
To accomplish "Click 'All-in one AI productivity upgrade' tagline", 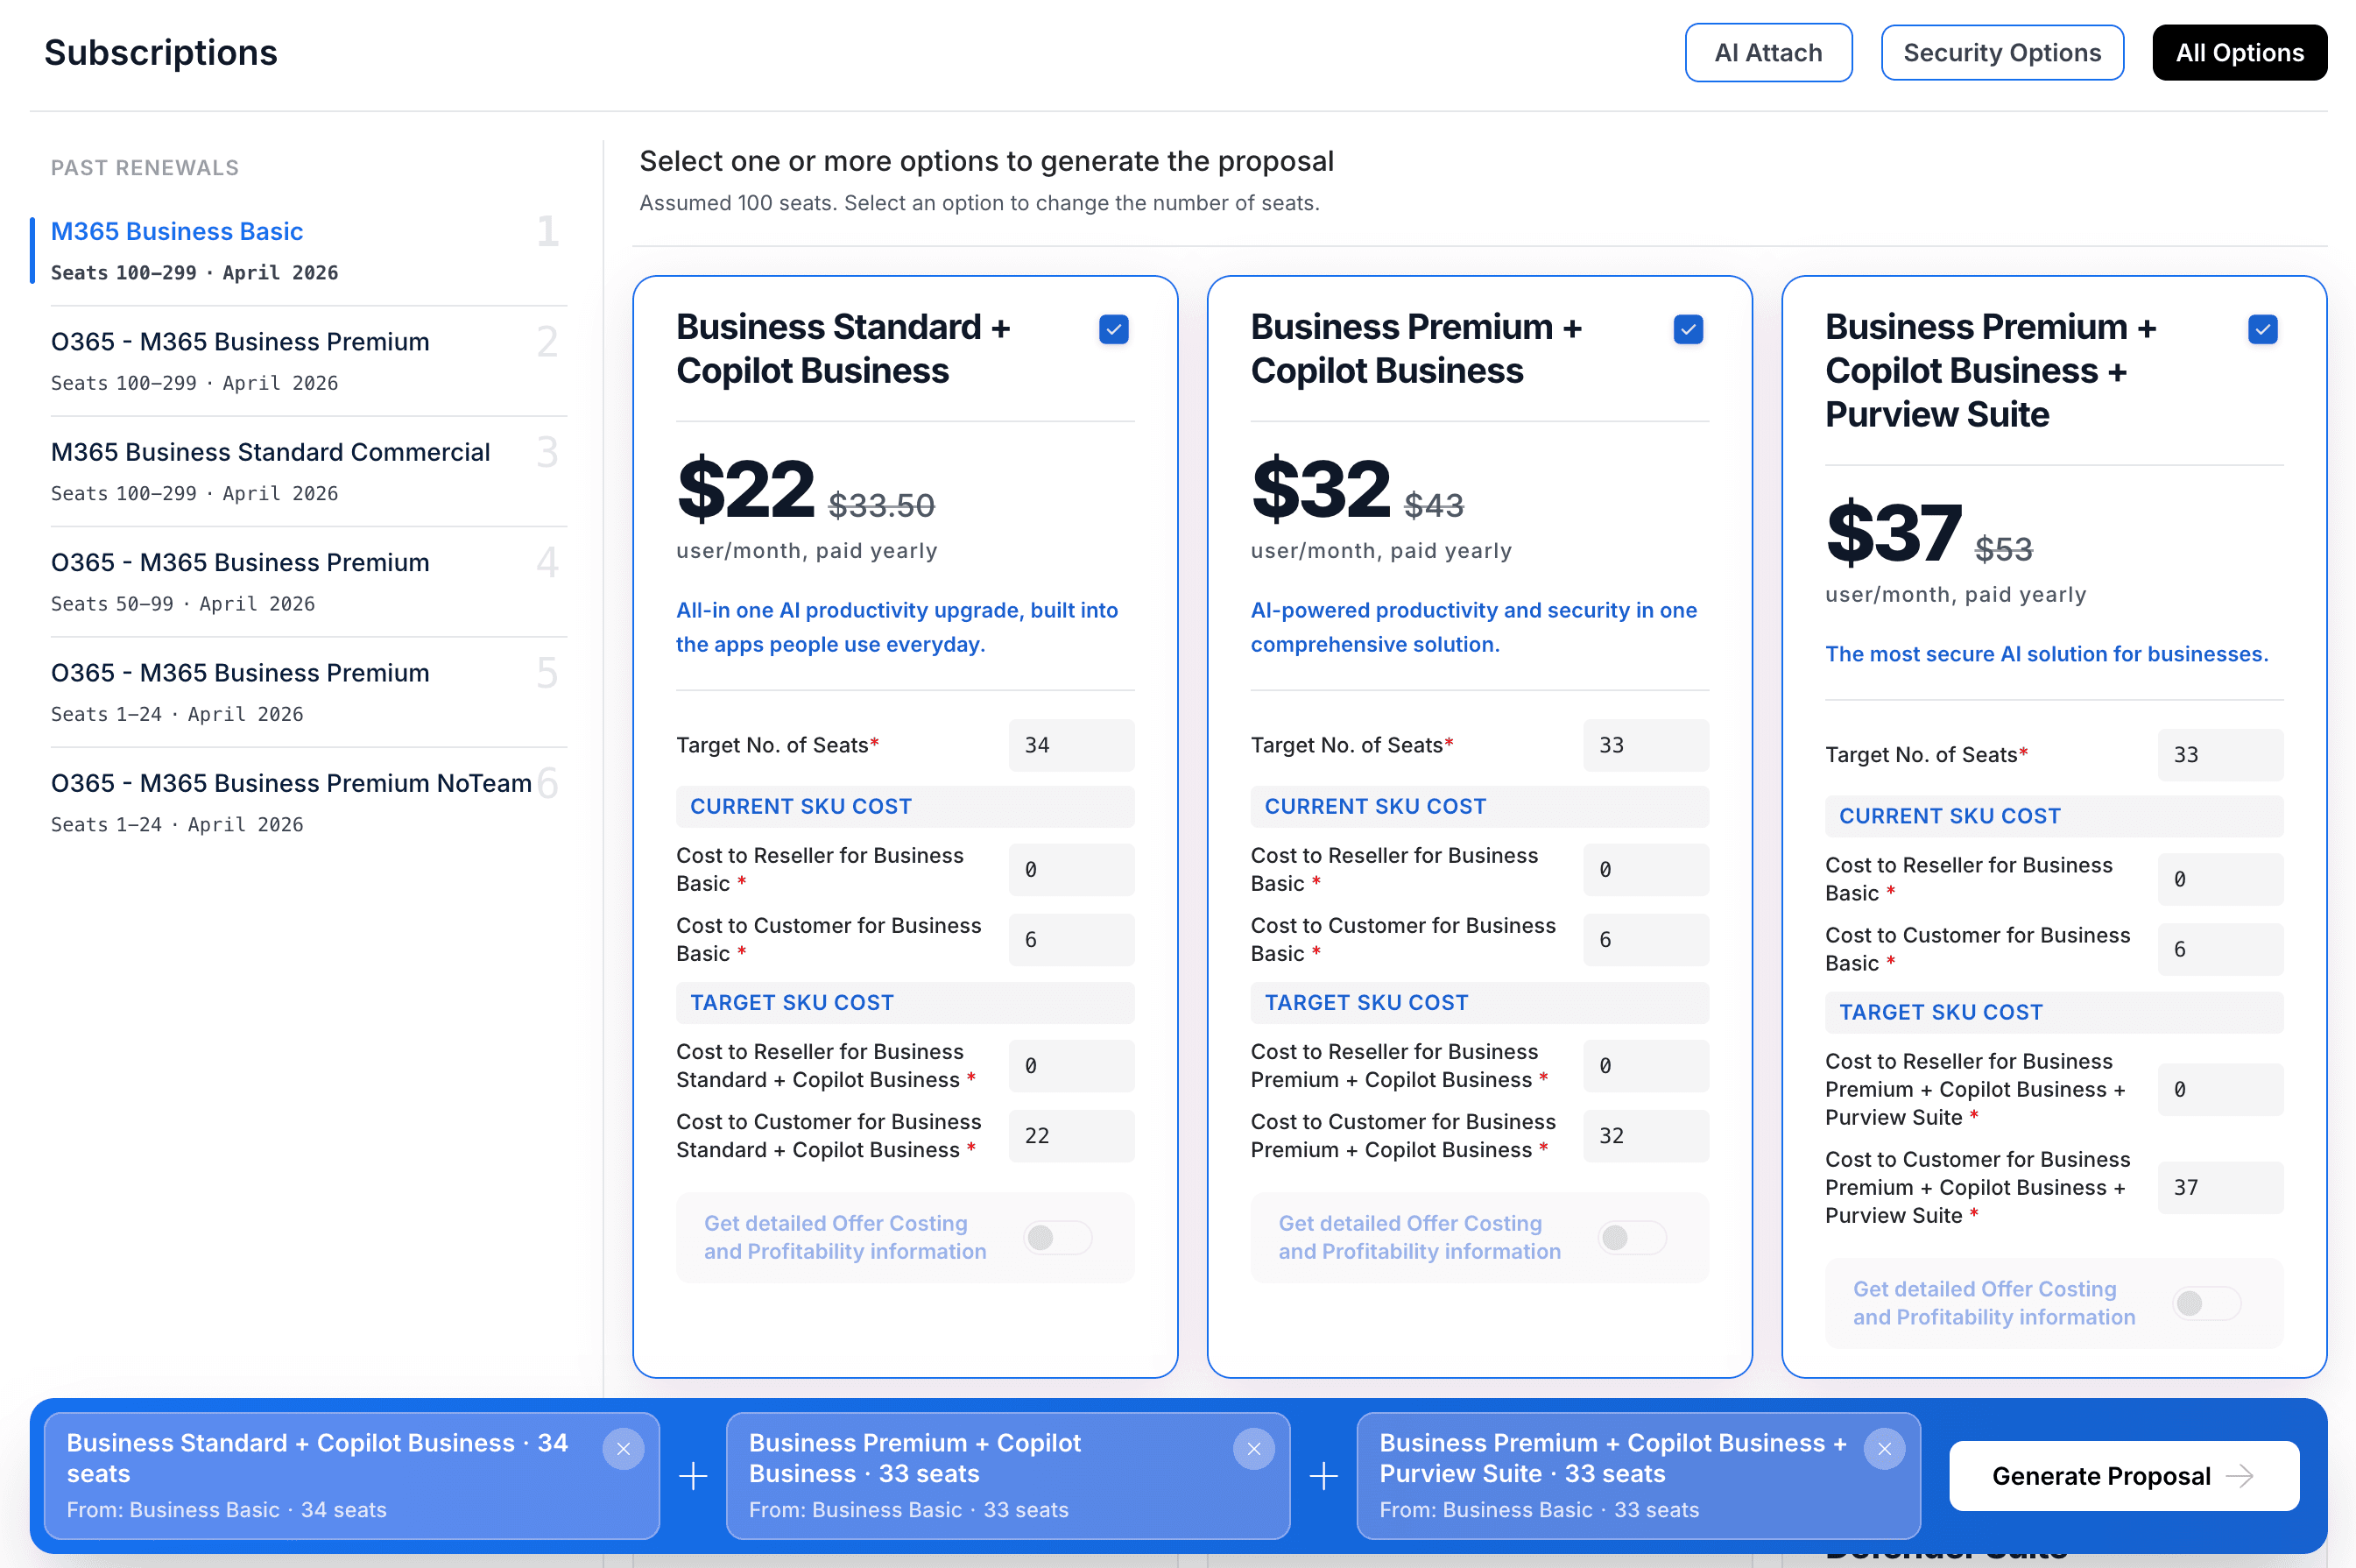I will [897, 627].
